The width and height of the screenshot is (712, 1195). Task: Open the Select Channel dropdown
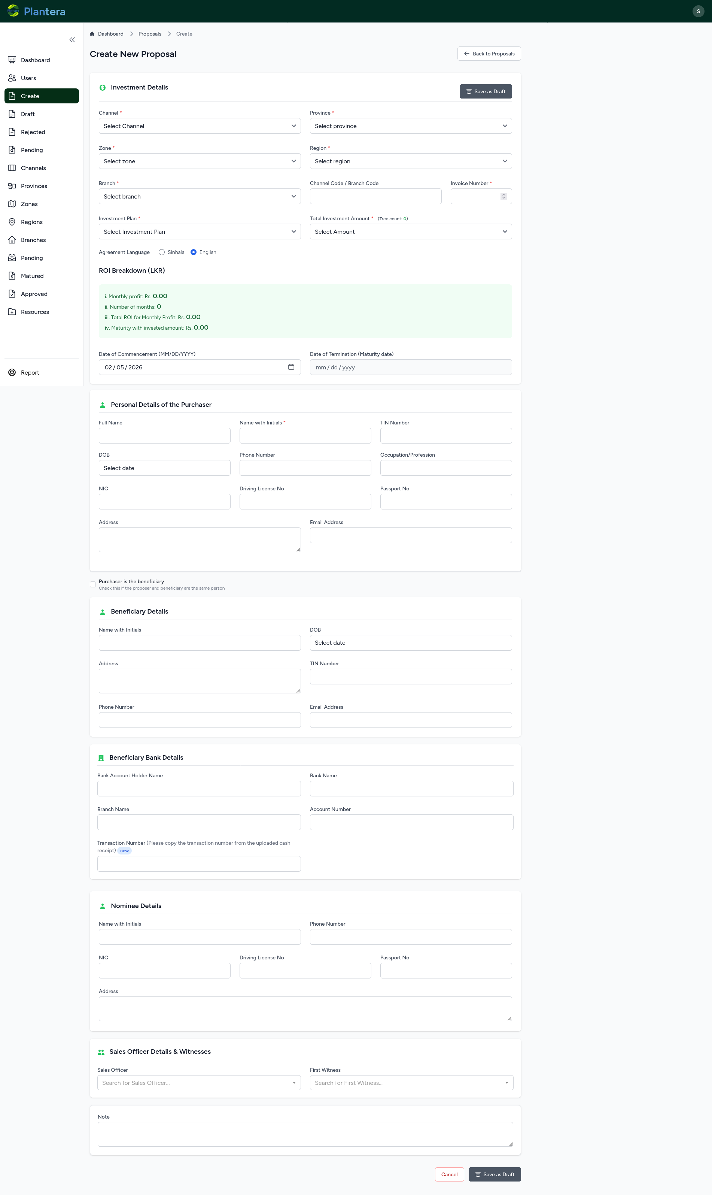(x=200, y=126)
